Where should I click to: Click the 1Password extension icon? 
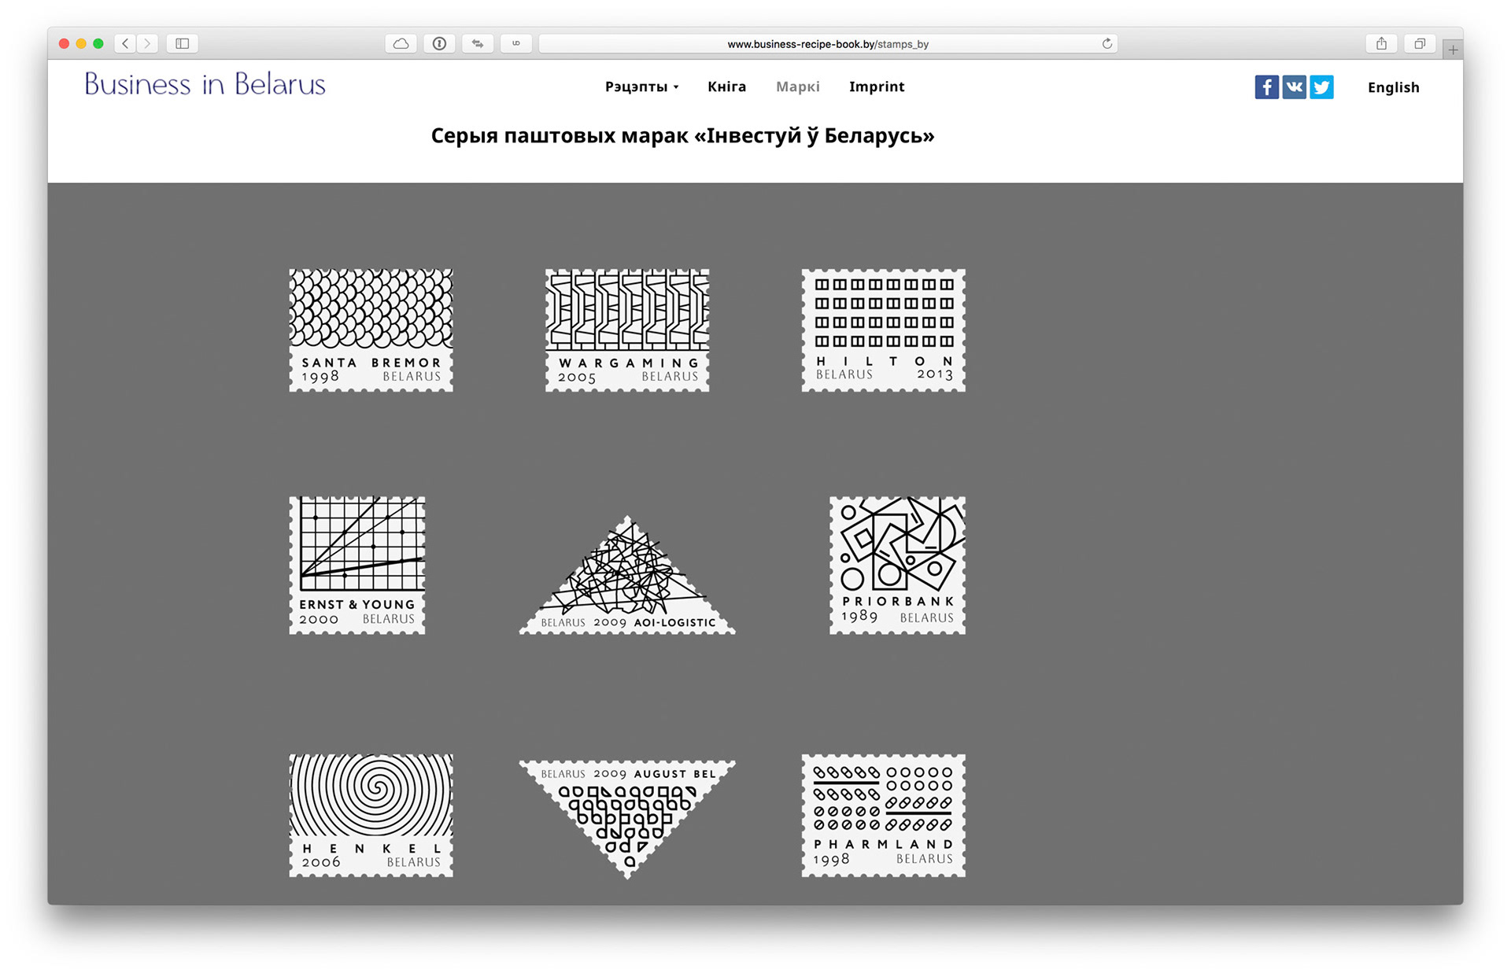(x=439, y=43)
